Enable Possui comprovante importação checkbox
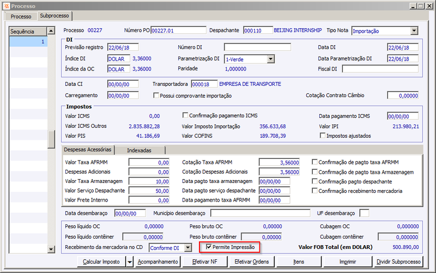The width and height of the screenshot is (436, 273). [156, 96]
